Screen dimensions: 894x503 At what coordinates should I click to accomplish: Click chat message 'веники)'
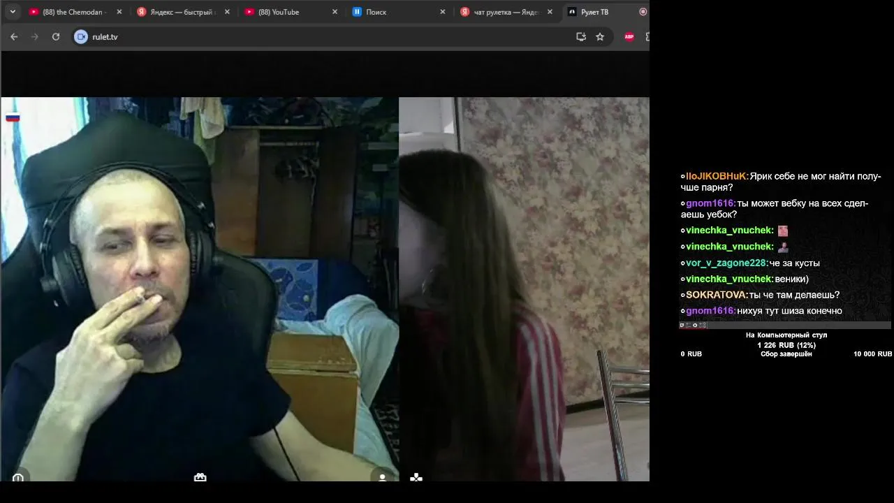coord(791,279)
